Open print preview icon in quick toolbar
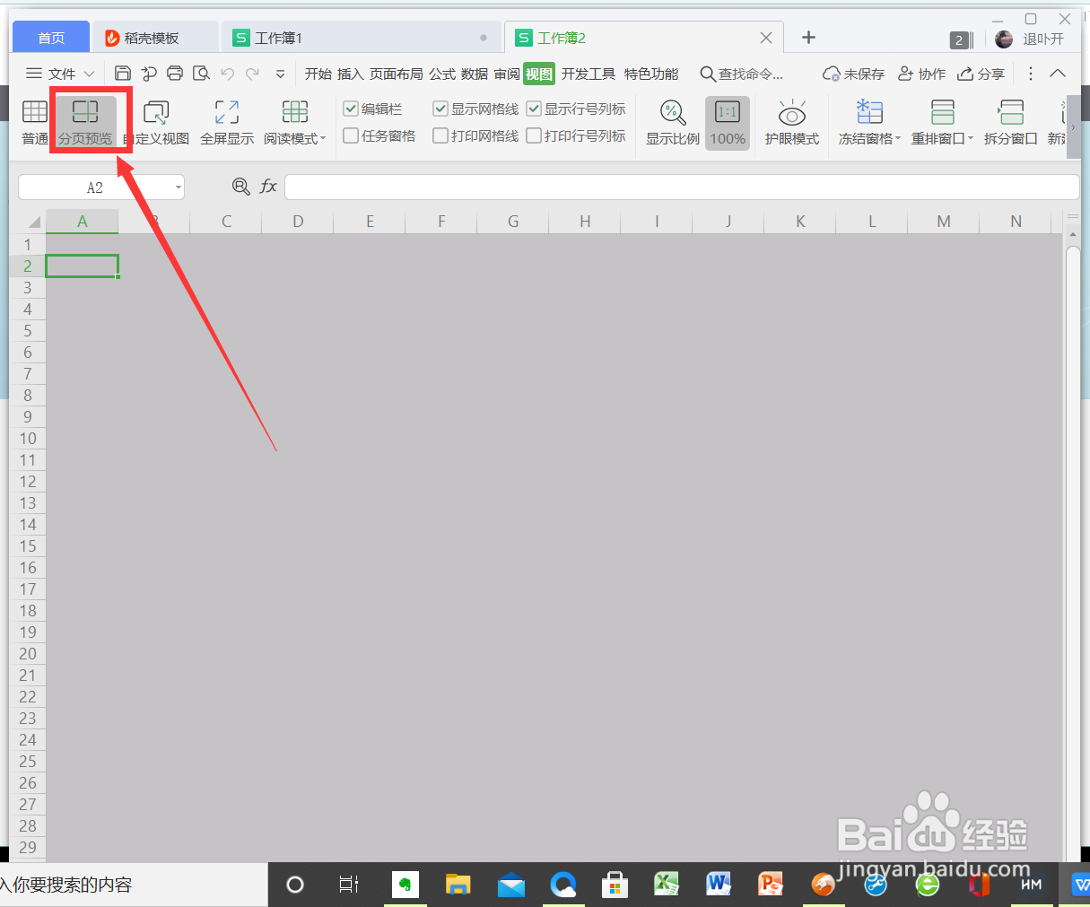This screenshot has height=907, width=1090. 202,74
